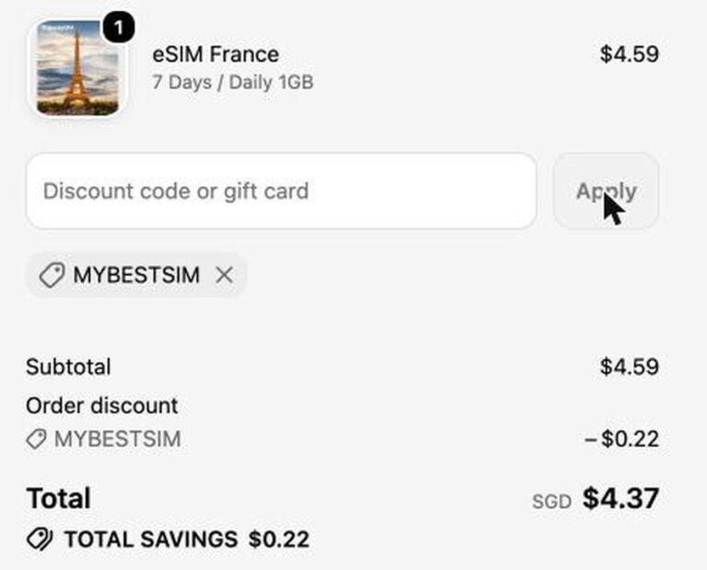Screen dimensions: 707x570
Task: Select the MYBESTSIM applied code chip
Action: click(136, 274)
